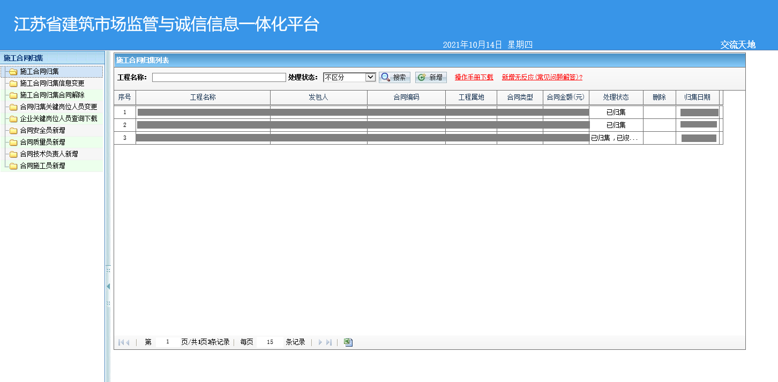Click the 工程名称 input field

(219, 77)
